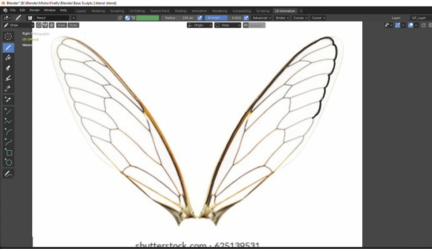The width and height of the screenshot is (432, 249).
Task: Toggle vertex color mode button
Action: tap(133, 18)
